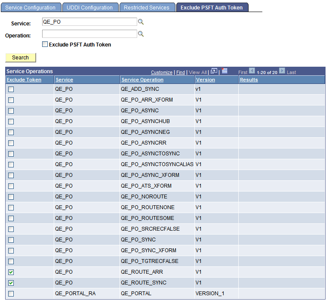Image resolution: width=335 pixels, height=306 pixels.
Task: Open the Restricted Services tab
Action: point(147,8)
